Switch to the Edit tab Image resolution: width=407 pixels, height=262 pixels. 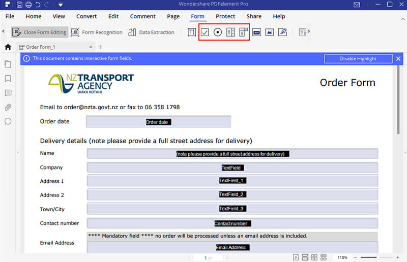113,16
